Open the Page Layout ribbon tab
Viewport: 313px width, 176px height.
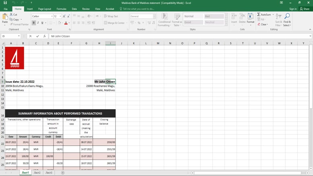point(45,9)
